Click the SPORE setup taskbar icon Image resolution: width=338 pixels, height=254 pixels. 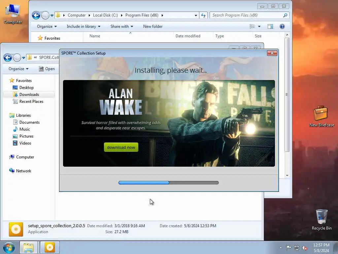(50, 247)
